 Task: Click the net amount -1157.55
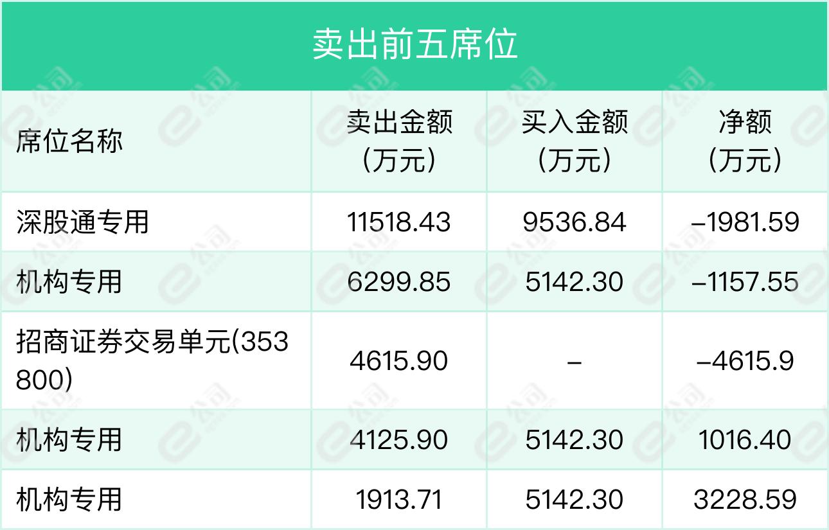pos(745,282)
